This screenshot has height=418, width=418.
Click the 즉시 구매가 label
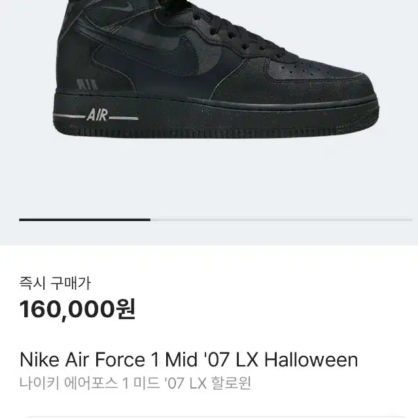click(55, 283)
